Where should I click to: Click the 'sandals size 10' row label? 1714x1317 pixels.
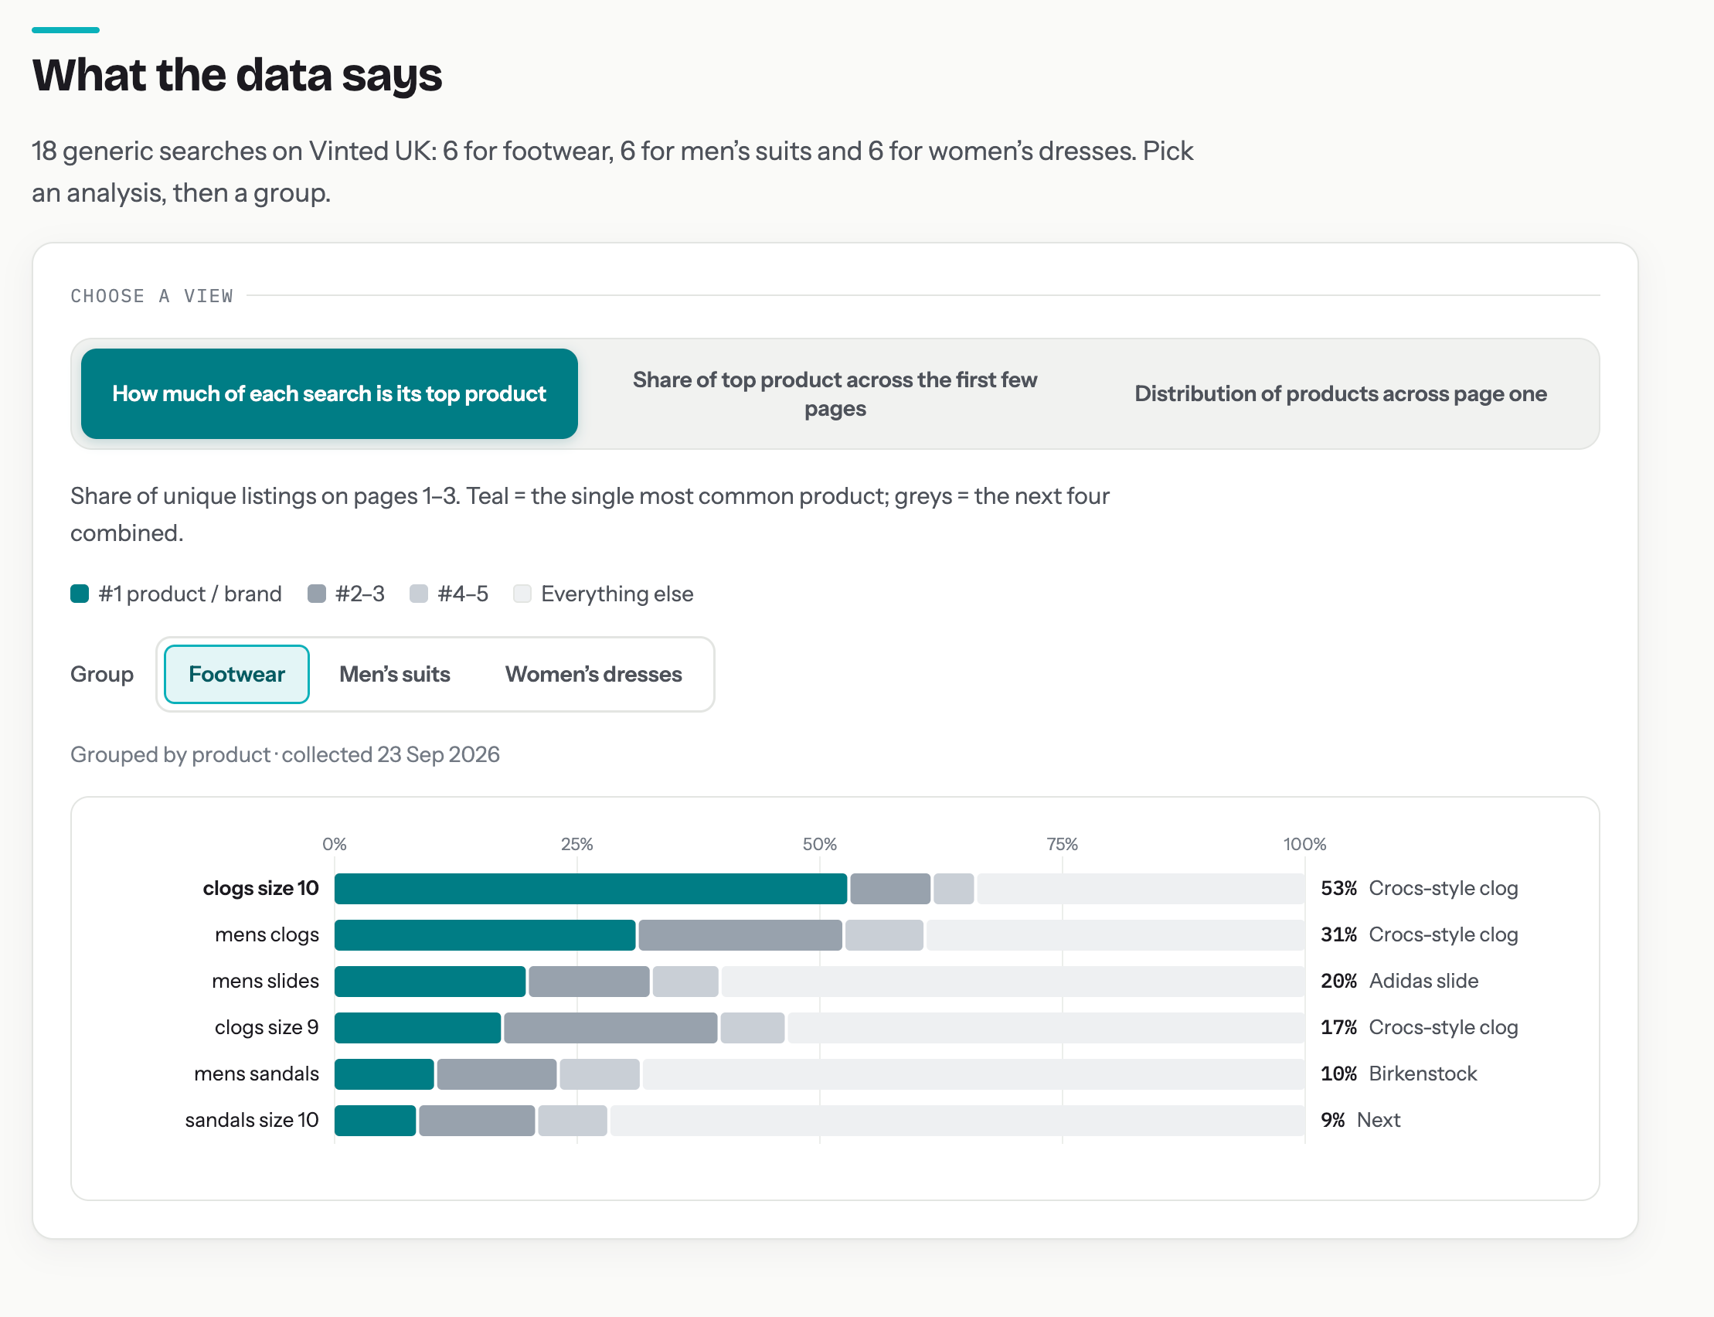252,1119
